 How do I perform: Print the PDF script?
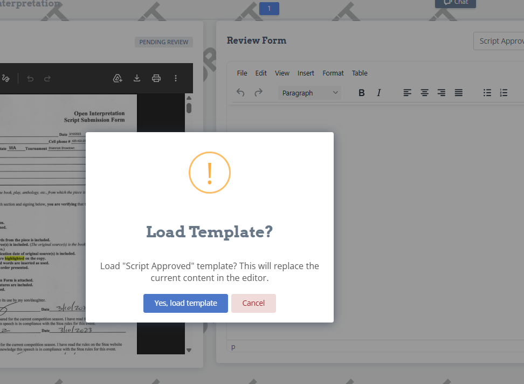(x=156, y=78)
